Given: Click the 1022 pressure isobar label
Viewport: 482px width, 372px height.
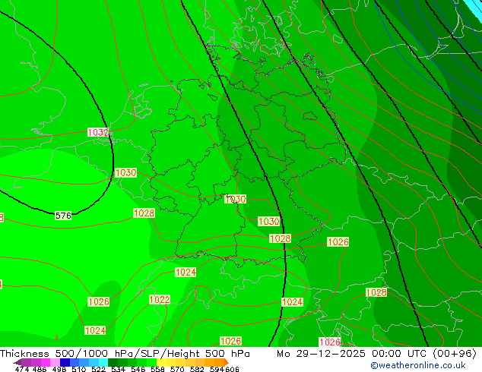Looking at the screenshot, I should (160, 300).
